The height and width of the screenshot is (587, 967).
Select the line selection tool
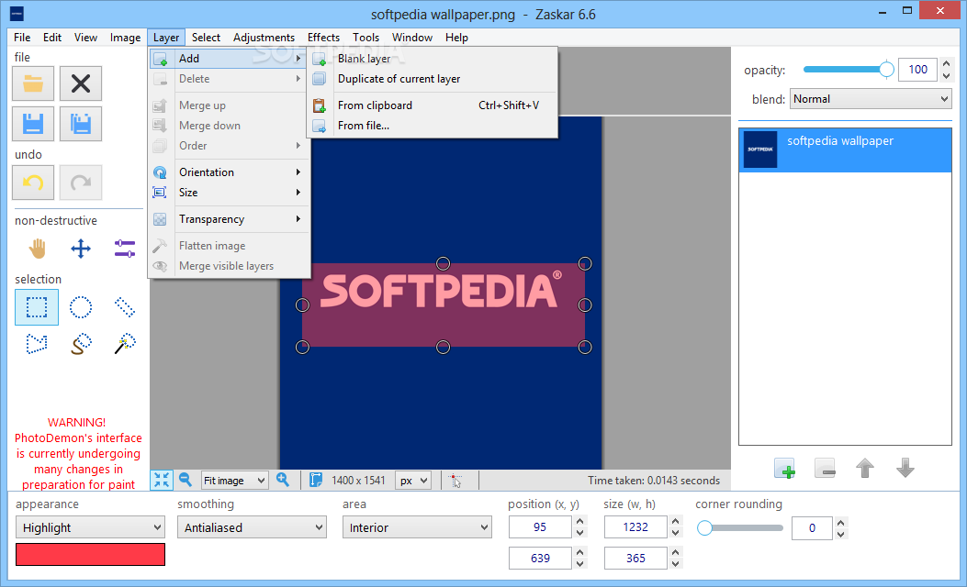[x=125, y=306]
